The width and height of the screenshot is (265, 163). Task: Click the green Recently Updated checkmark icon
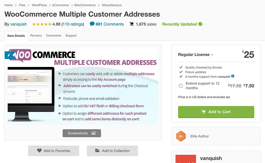tap(200, 24)
